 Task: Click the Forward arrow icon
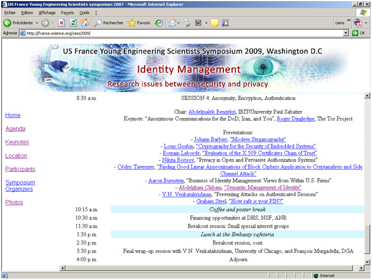tap(45, 23)
